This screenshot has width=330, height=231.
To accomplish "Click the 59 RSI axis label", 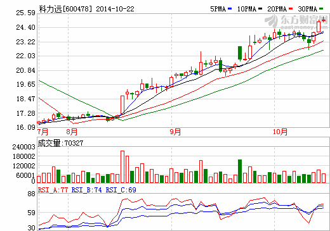I will (31, 213).
